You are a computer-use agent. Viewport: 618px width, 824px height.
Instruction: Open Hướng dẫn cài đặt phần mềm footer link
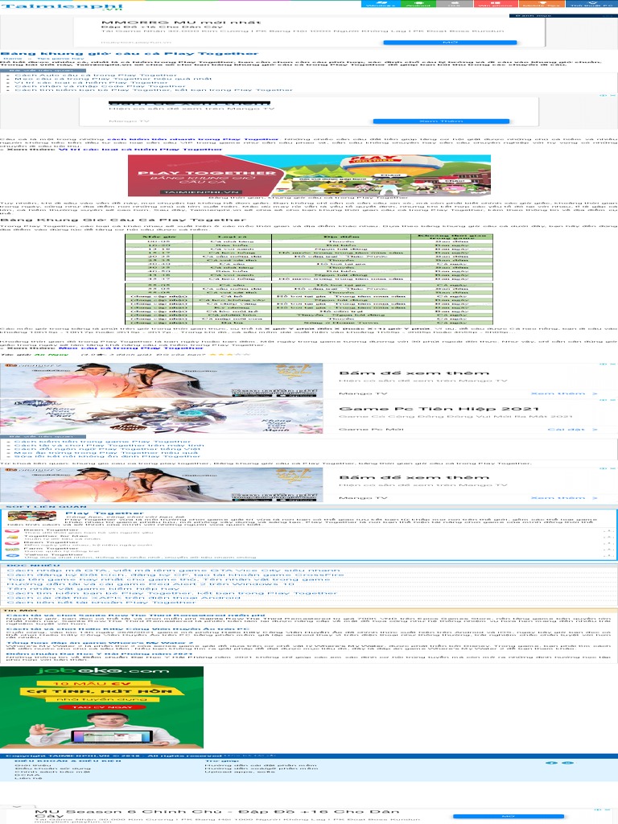pos(262,765)
